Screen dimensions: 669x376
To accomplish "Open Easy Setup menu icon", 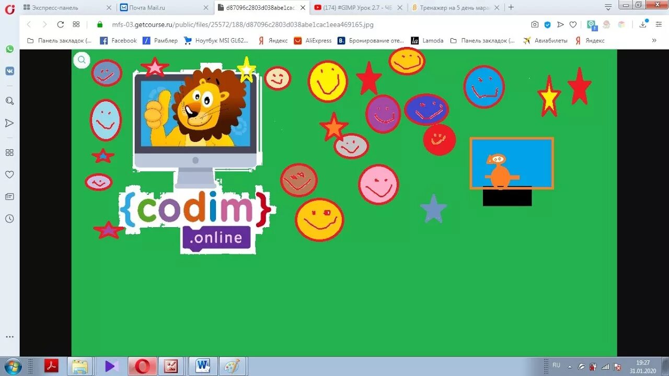I will coord(659,25).
